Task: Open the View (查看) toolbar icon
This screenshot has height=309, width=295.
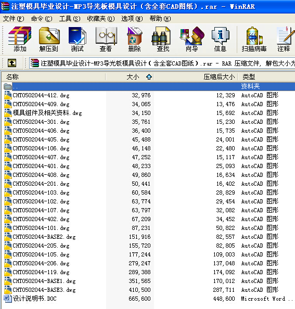Action: click(106, 40)
